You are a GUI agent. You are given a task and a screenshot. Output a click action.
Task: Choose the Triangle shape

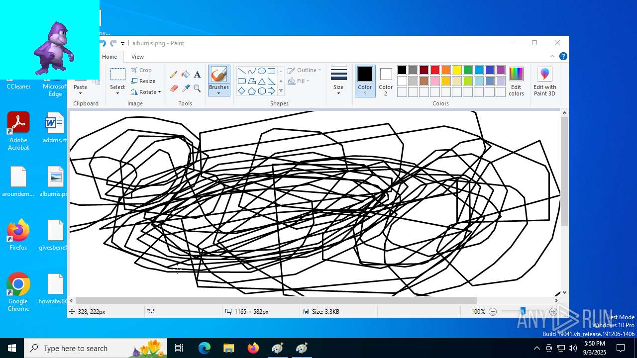tap(261, 81)
